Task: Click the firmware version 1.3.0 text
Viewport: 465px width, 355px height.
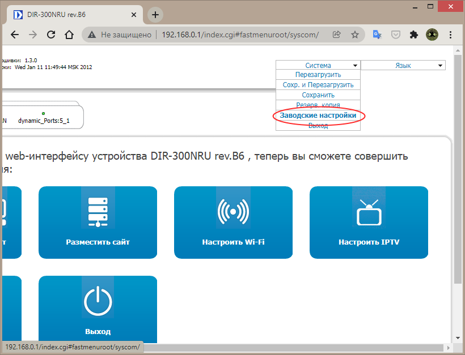Action: coord(31,61)
